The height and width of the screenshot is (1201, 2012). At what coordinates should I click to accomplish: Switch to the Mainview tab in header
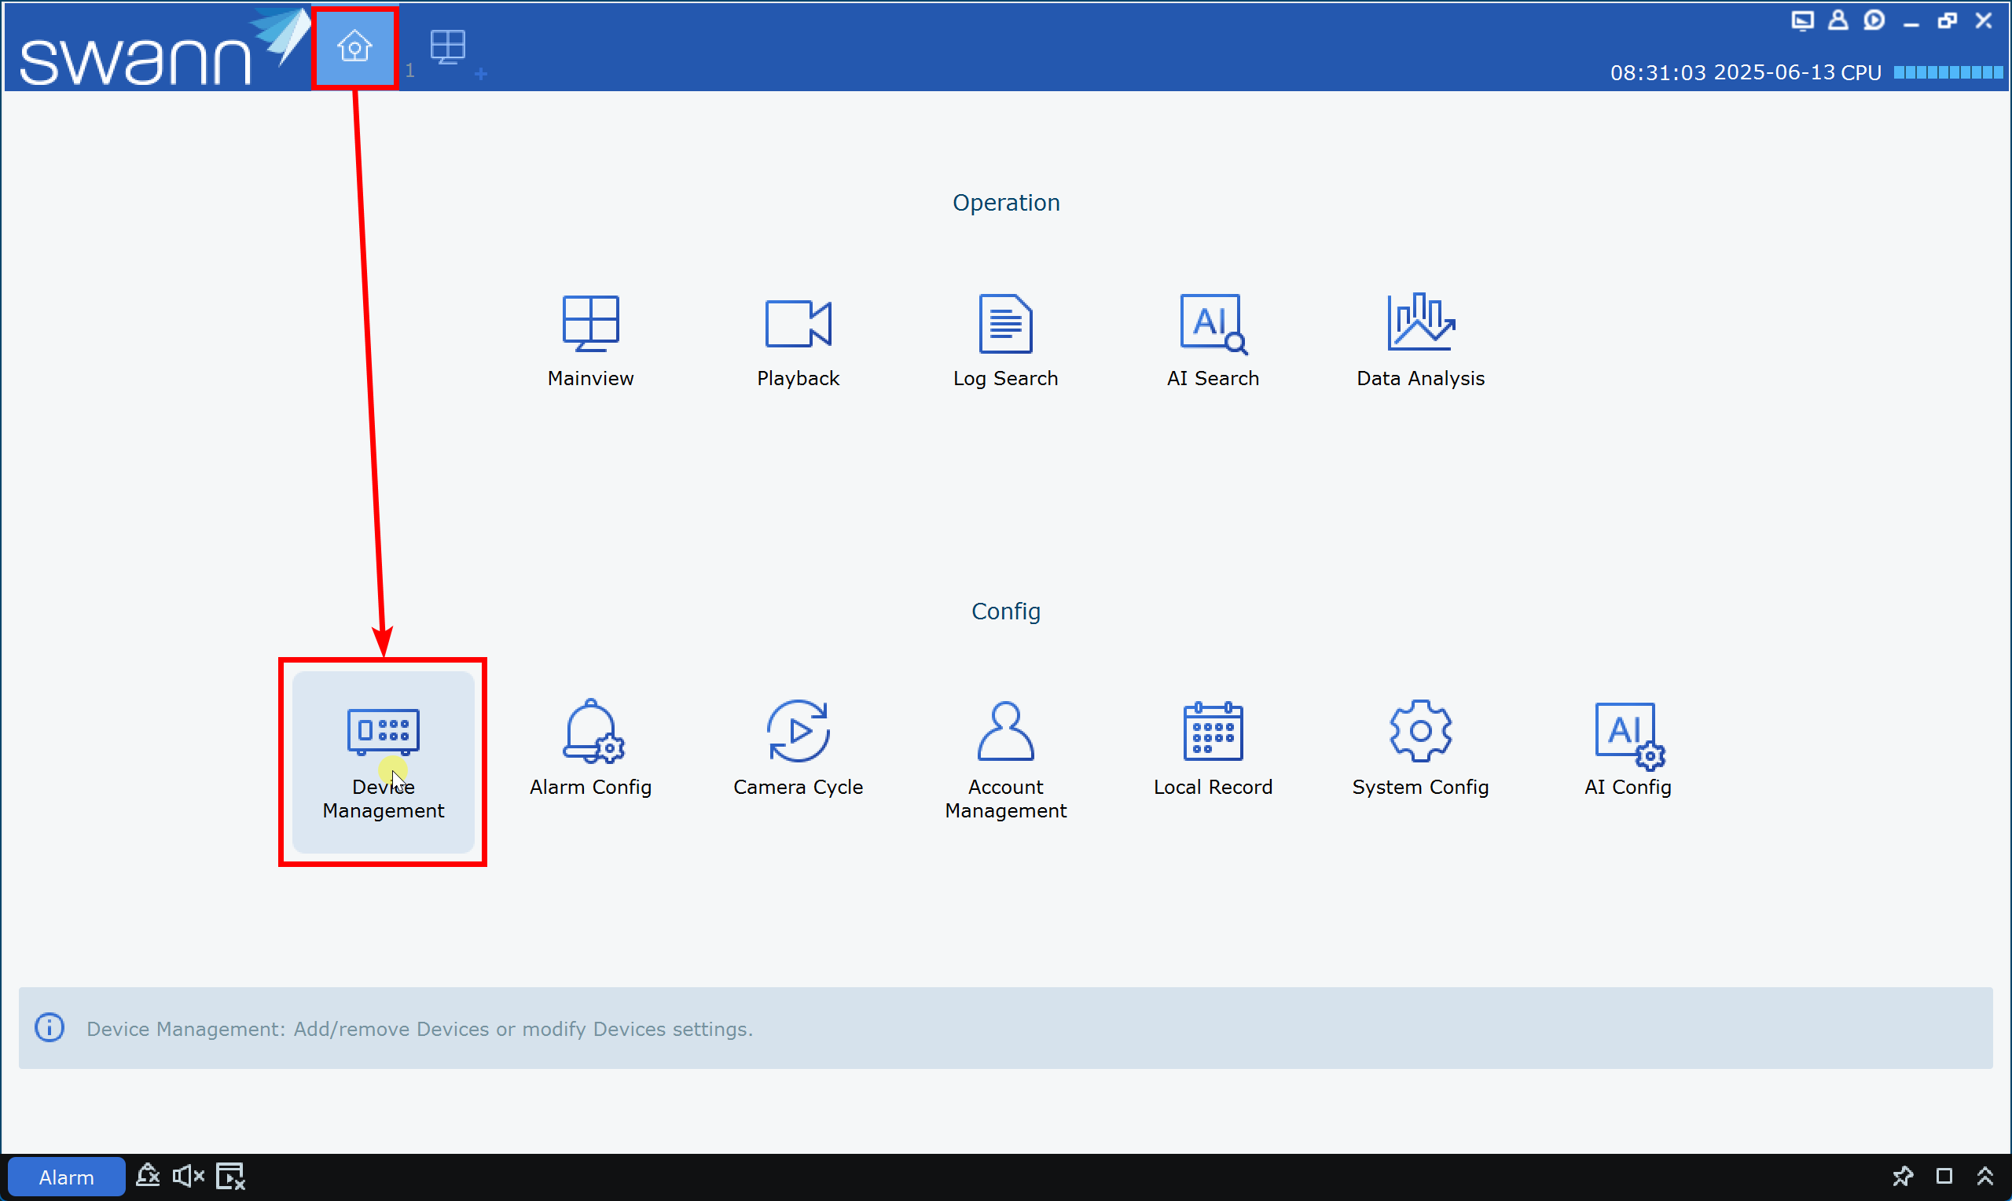(x=447, y=47)
